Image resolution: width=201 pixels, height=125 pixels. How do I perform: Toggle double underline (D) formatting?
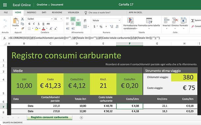43,24
